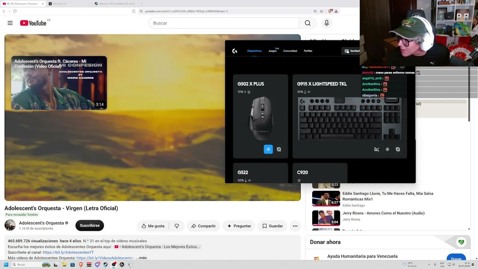
Task: Start voice search with the microphone icon
Action: tap(327, 23)
